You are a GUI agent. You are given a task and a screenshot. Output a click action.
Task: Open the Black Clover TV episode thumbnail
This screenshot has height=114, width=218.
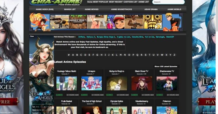pyautogui.click(x=142, y=83)
